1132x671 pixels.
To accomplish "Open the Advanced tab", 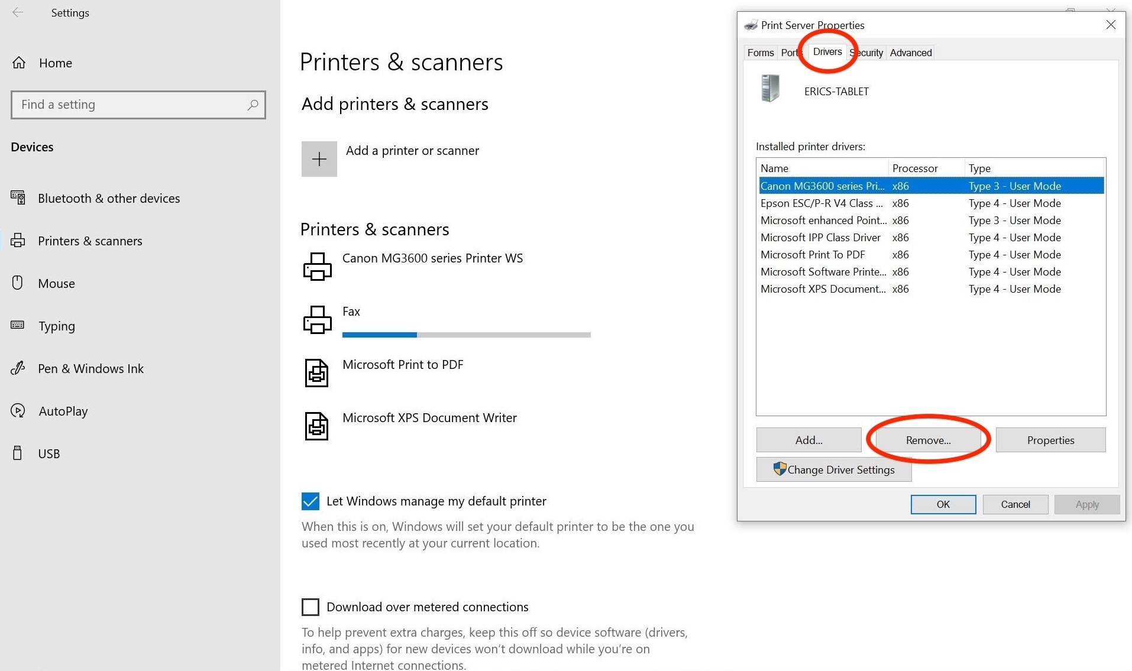I will coord(911,53).
